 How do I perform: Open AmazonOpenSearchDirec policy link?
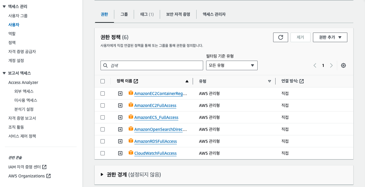[x=161, y=129]
